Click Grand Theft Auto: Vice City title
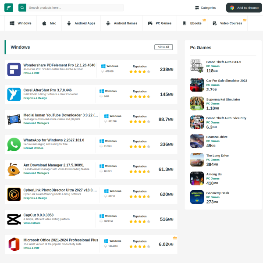 coord(226,118)
